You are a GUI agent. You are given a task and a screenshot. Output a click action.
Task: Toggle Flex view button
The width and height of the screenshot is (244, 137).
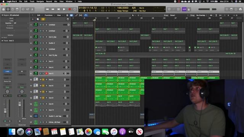[80, 15]
